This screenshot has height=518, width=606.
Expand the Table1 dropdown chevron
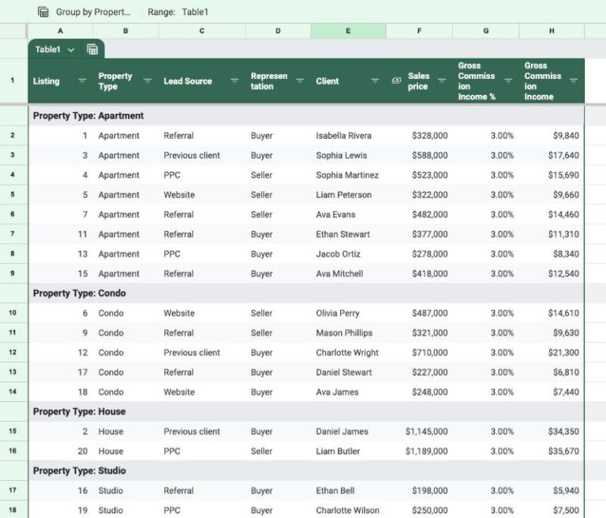tap(71, 50)
